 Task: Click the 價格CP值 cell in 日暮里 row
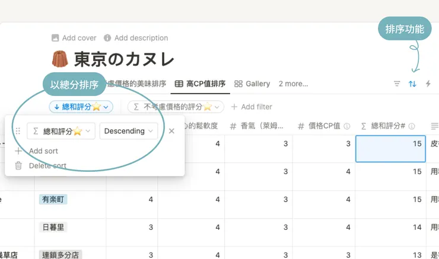tap(324, 232)
